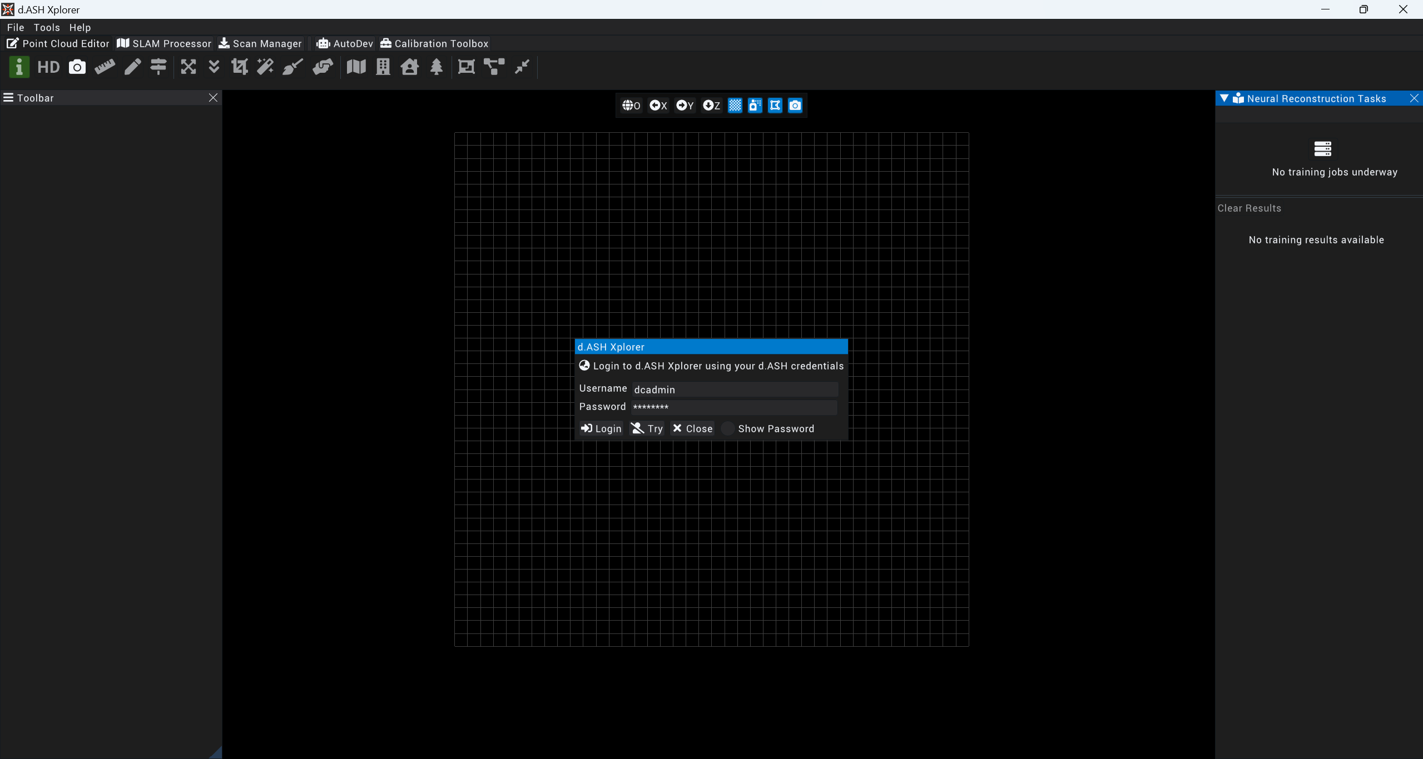1423x759 pixels.
Task: Click the d.ASH Xplorer login dialog title bar
Action: (x=711, y=347)
